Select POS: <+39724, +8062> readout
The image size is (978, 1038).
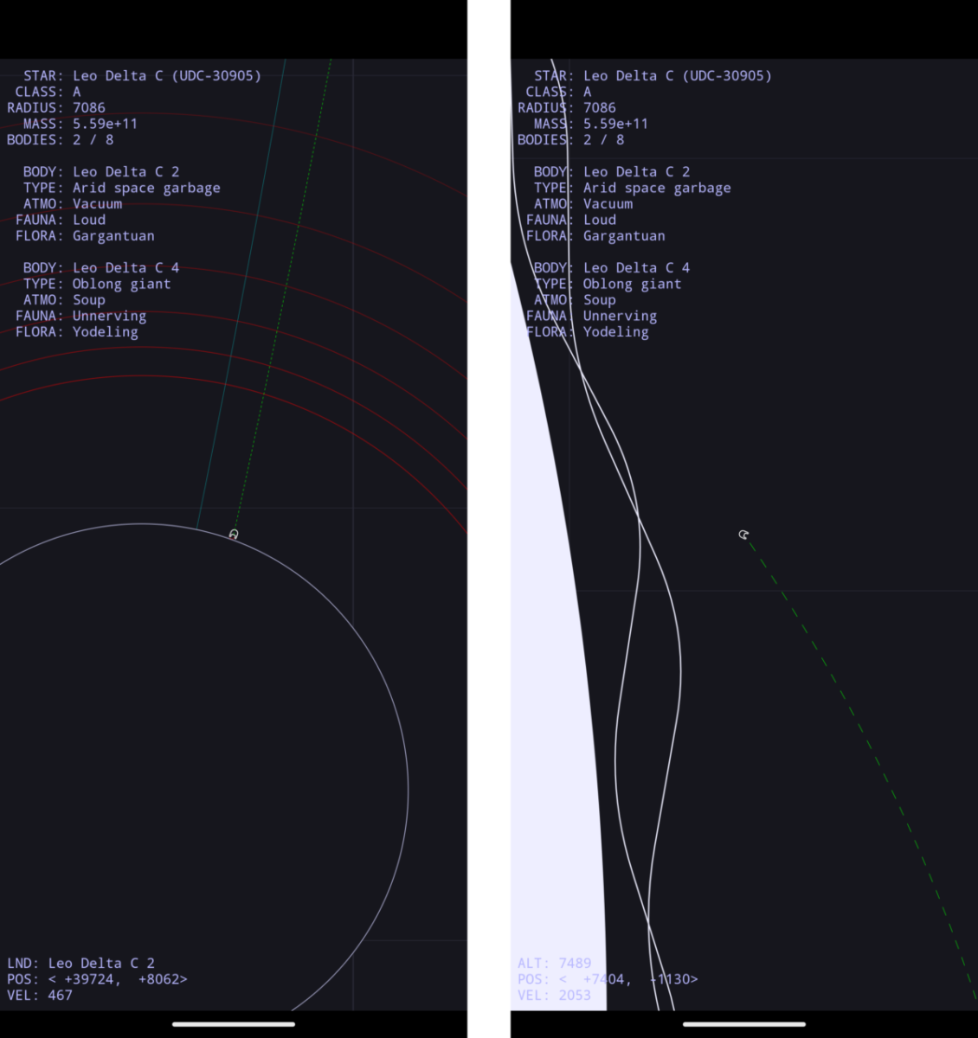point(97,979)
